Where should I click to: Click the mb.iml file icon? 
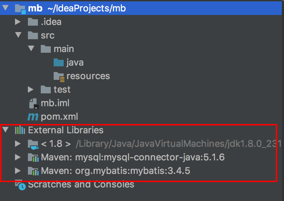click(33, 103)
